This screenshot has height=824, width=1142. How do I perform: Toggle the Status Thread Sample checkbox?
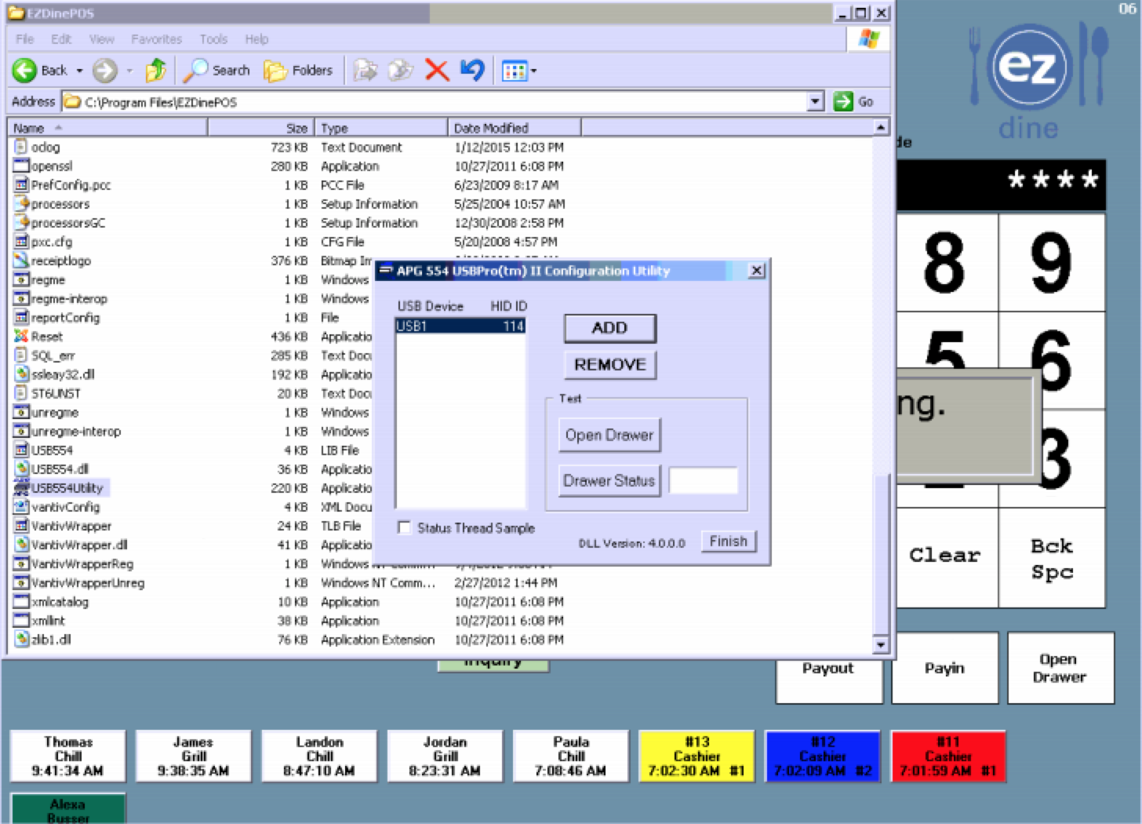click(404, 528)
